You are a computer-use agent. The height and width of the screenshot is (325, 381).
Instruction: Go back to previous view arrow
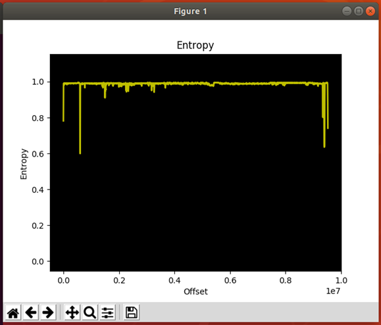point(31,312)
